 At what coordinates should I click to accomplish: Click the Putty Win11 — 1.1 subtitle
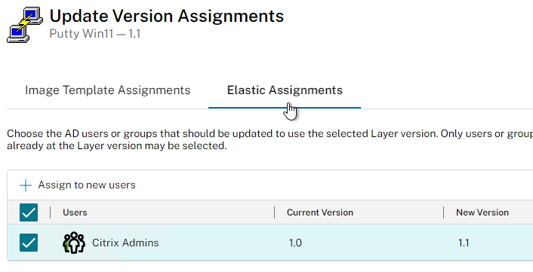pos(95,34)
